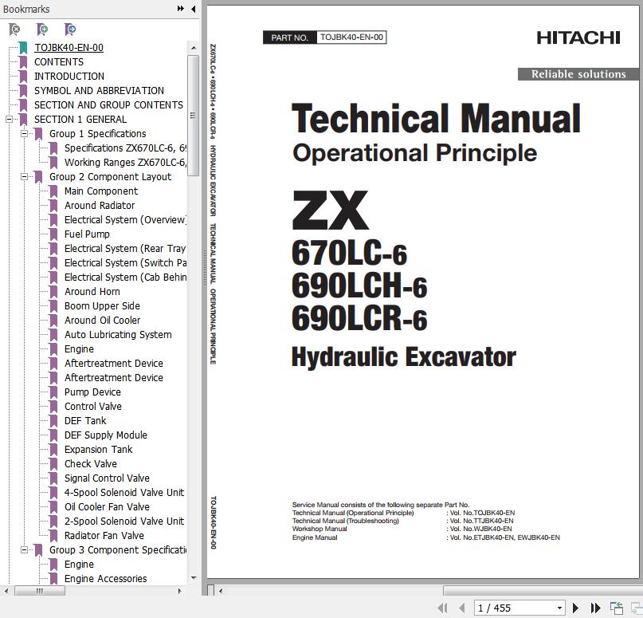643x618 pixels.
Task: Collapse Group 2 Component Layout node
Action: click(24, 177)
